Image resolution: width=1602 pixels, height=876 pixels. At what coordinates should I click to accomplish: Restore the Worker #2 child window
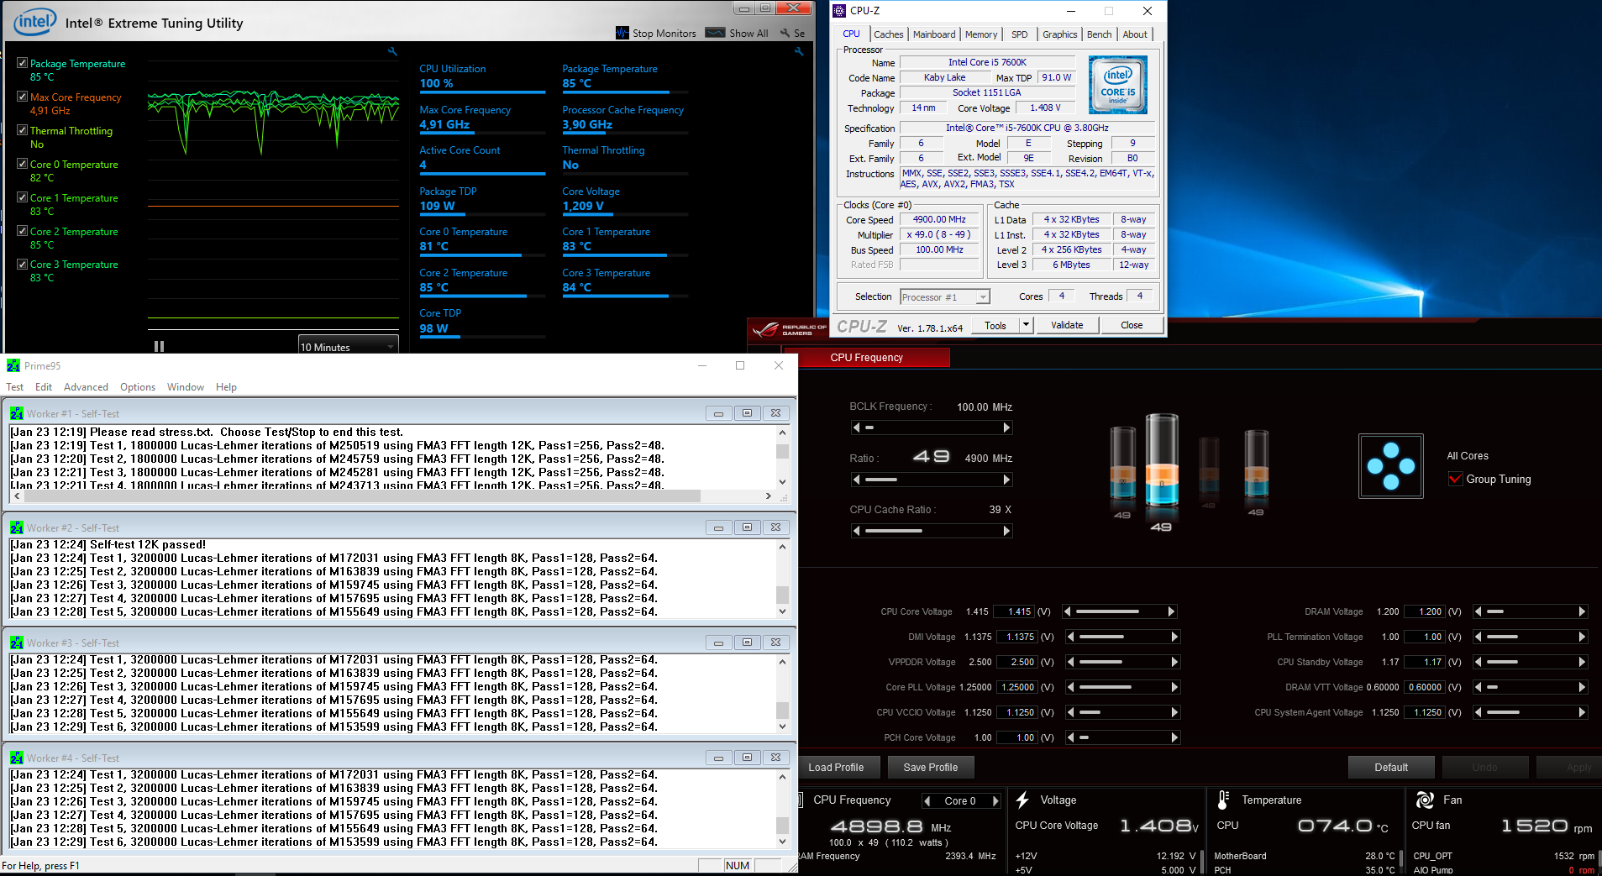(x=747, y=527)
